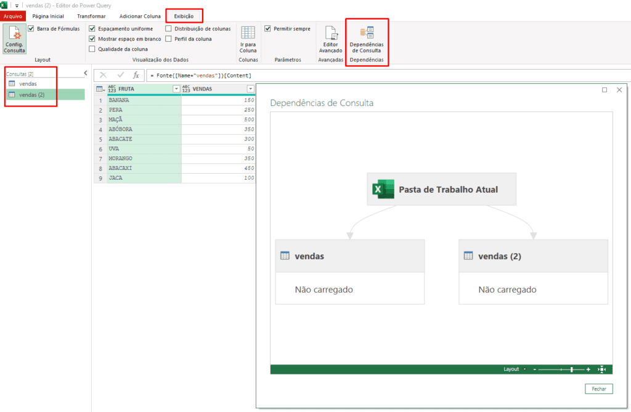The width and height of the screenshot is (631, 412).
Task: Open the Quick Access Toolbar dropdown arrow
Action: click(x=17, y=6)
